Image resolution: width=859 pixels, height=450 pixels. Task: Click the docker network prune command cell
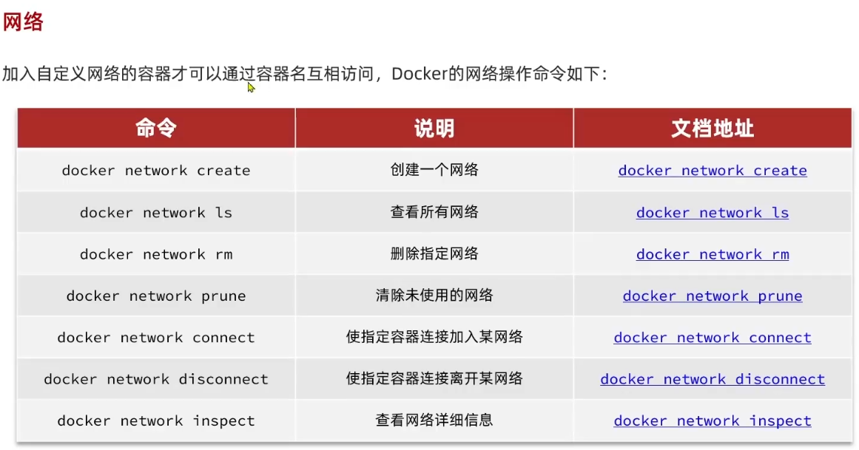click(156, 296)
